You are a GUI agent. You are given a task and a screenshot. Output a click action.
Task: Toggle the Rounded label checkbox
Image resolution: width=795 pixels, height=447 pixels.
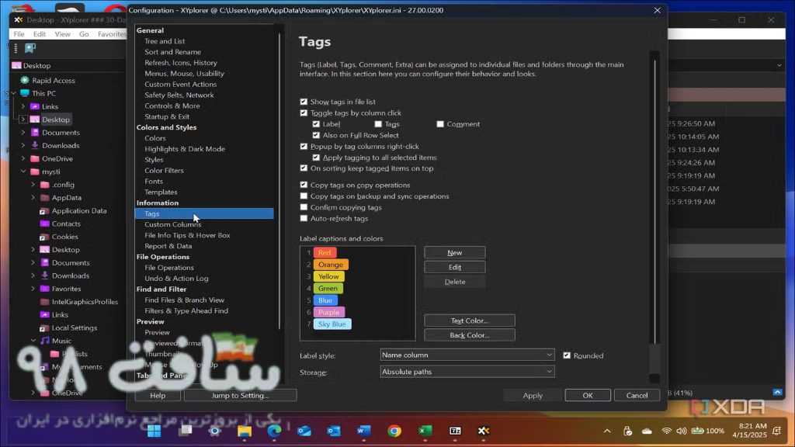[567, 355]
